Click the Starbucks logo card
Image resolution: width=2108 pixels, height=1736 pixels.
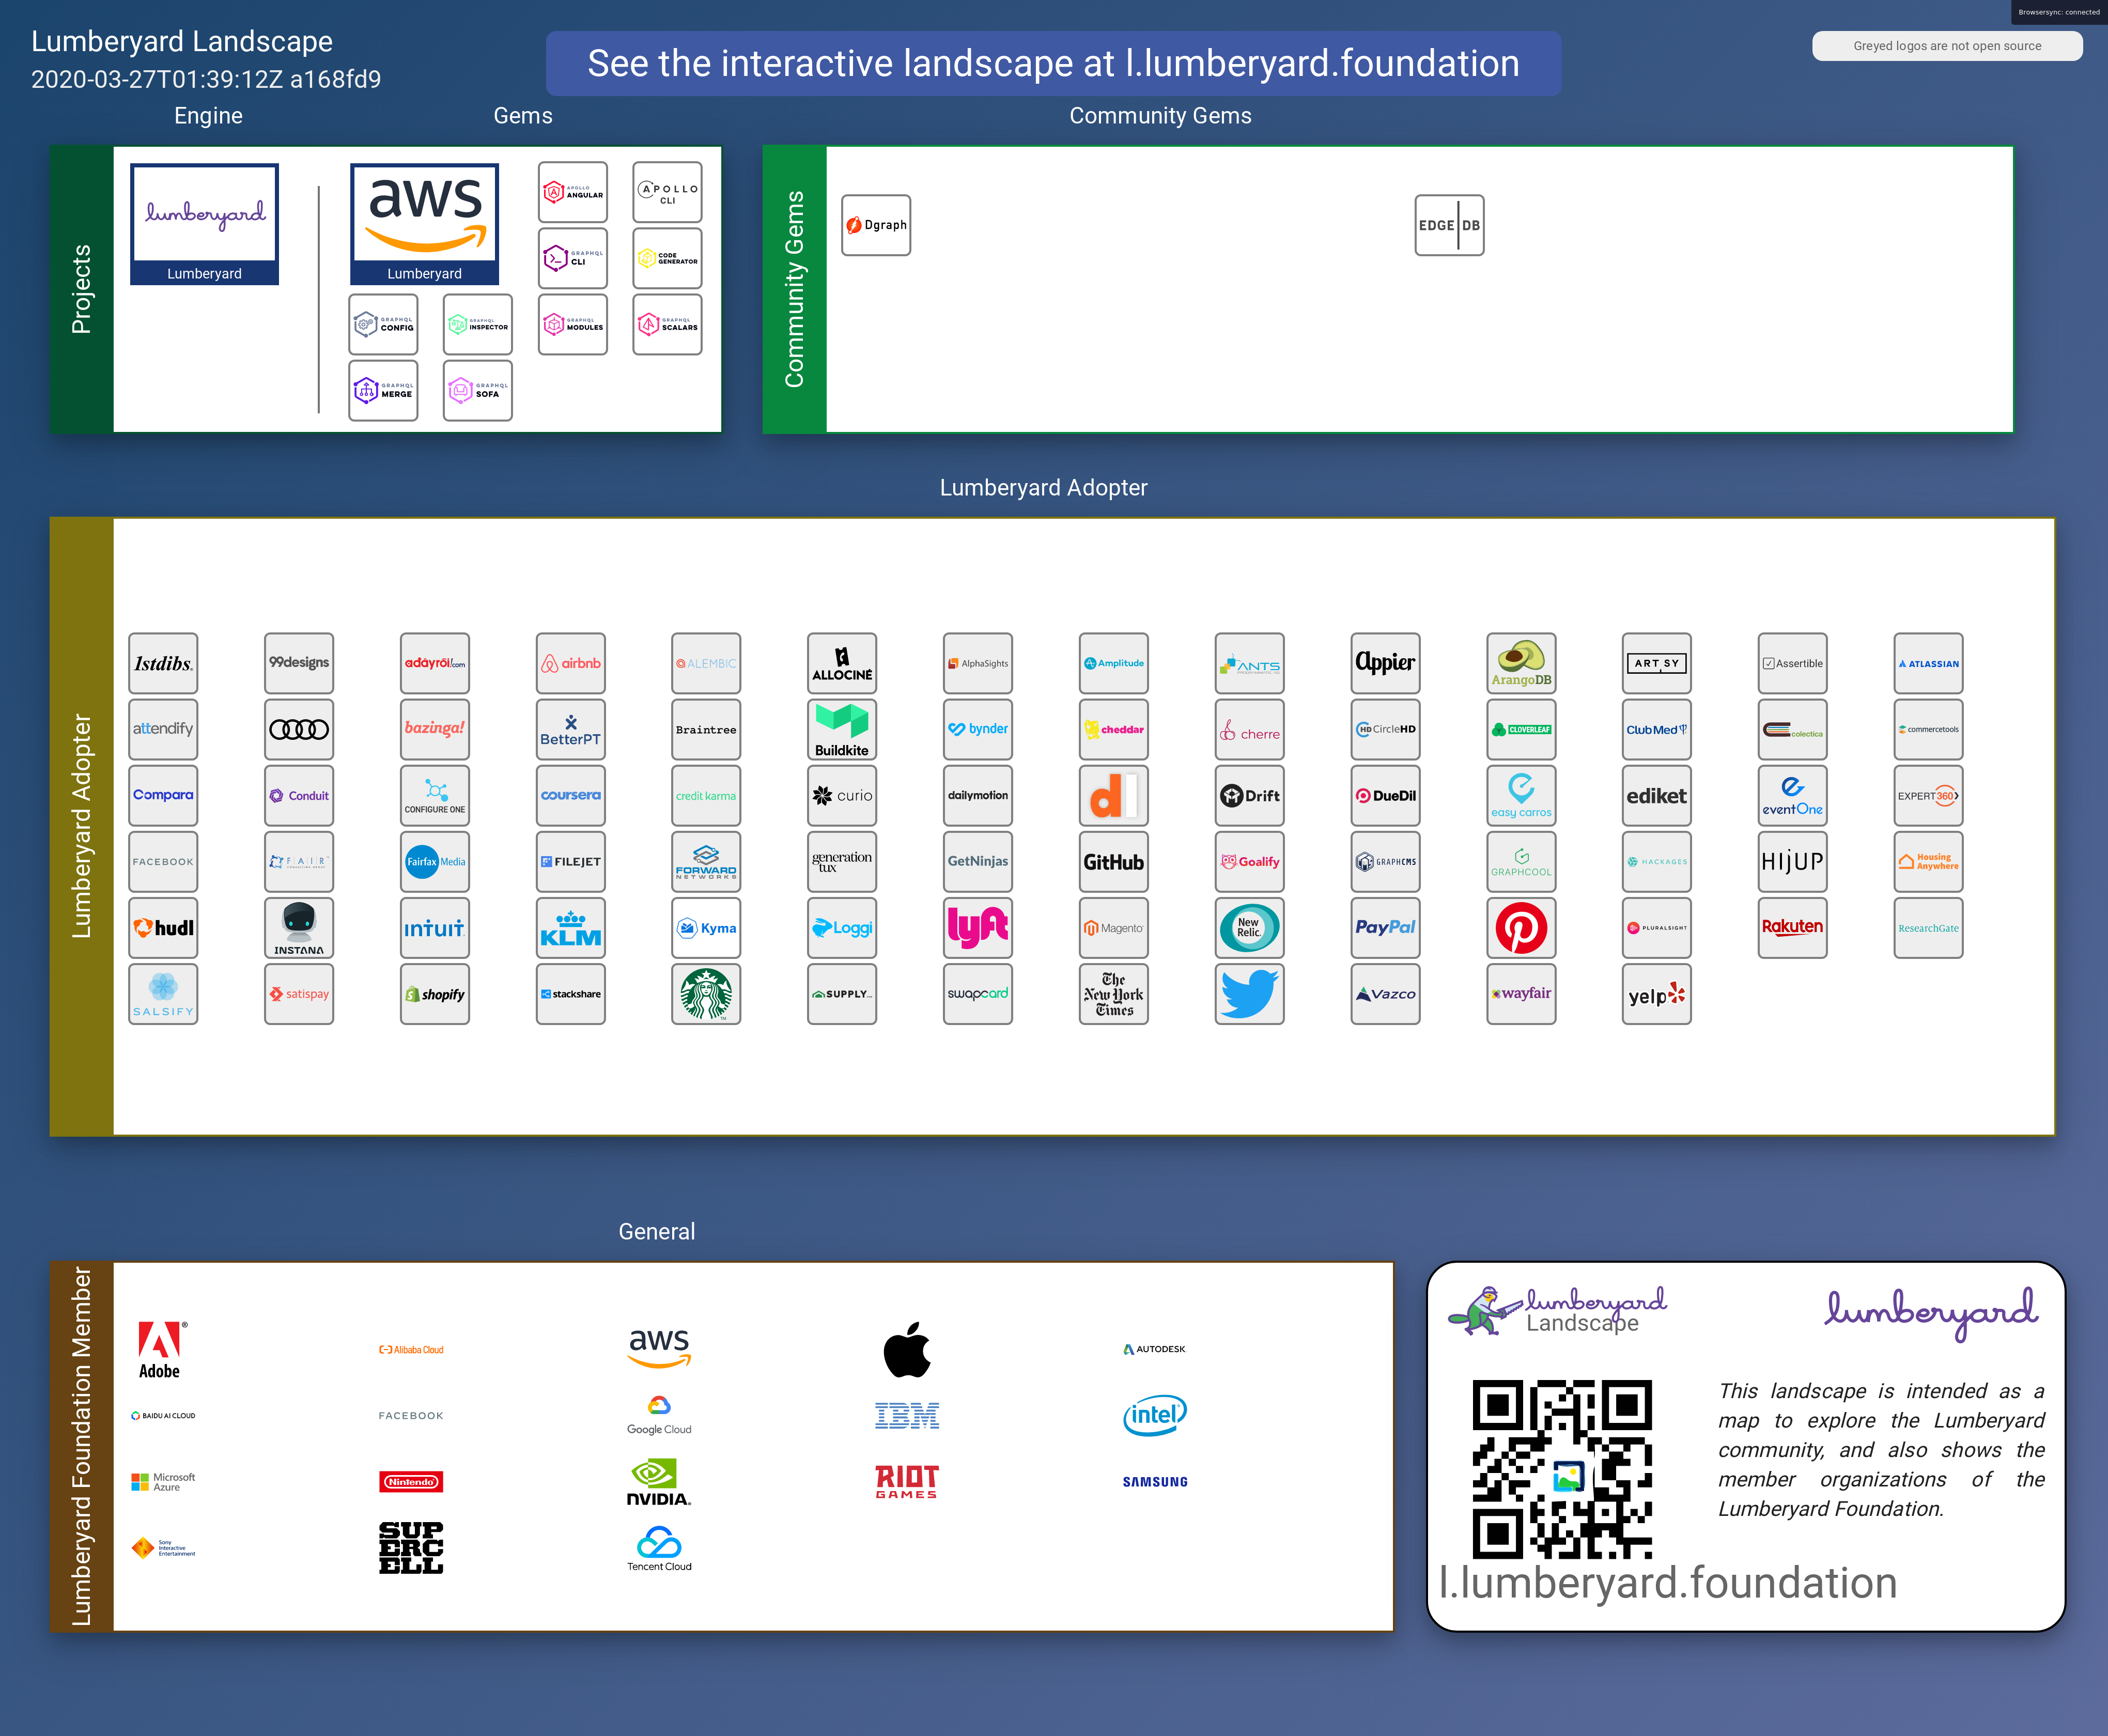point(706,994)
